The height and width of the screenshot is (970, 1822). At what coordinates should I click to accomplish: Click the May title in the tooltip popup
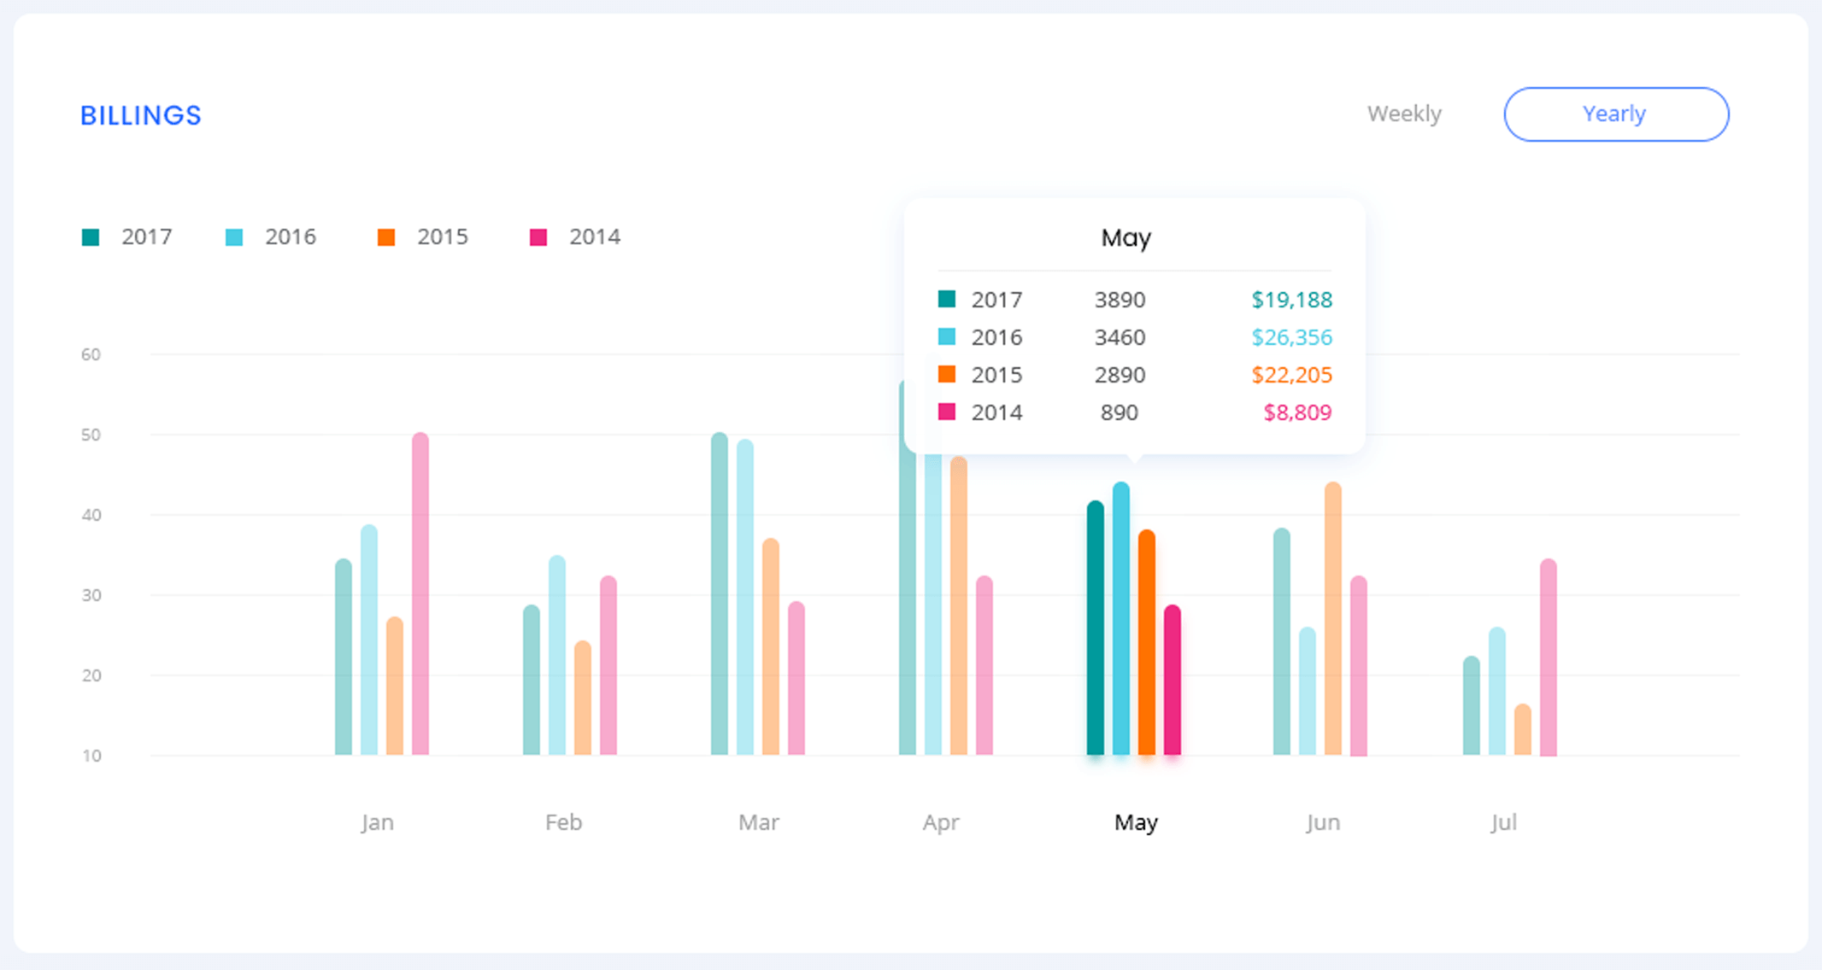click(1126, 239)
